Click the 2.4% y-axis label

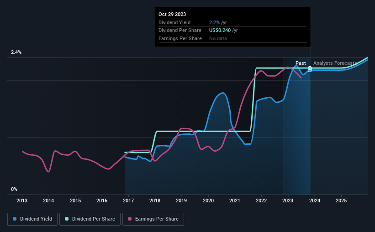point(16,52)
